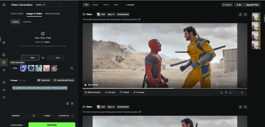This screenshot has height=127, width=265.
Task: Switch to Multi-Elements tab
Action: [x=53, y=14]
